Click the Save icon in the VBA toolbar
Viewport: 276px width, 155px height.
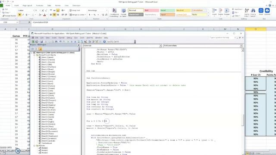[41, 42]
